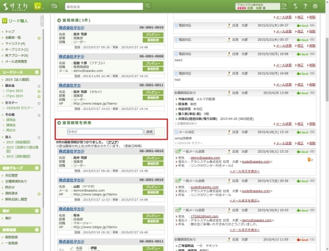The height and width of the screenshot is (251, 329).
Task: Click the page vertical scrollbar thumb
Action: 327,69
